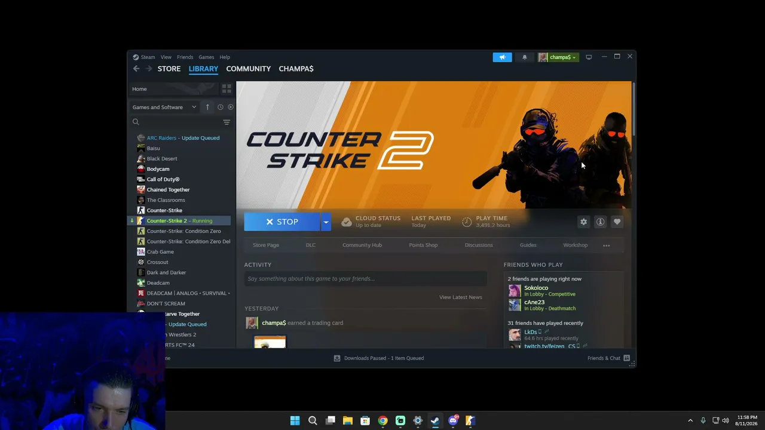Image resolution: width=765 pixels, height=430 pixels.
Task: Click the library content vertical scrollbar
Action: pyautogui.click(x=634, y=109)
